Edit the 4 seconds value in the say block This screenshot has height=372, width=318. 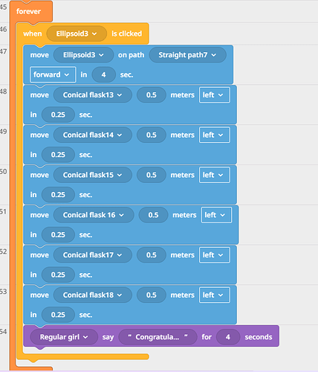228,337
